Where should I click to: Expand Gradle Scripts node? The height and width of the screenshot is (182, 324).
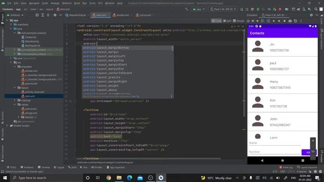pyautogui.click(x=7, y=125)
